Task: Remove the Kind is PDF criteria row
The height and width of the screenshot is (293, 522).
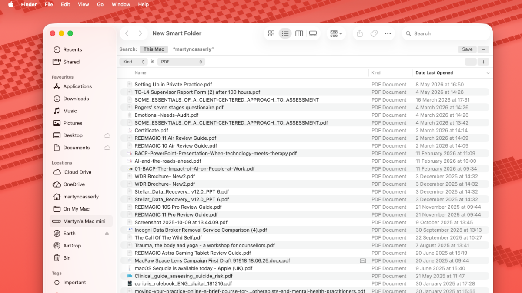Action: click(x=471, y=62)
